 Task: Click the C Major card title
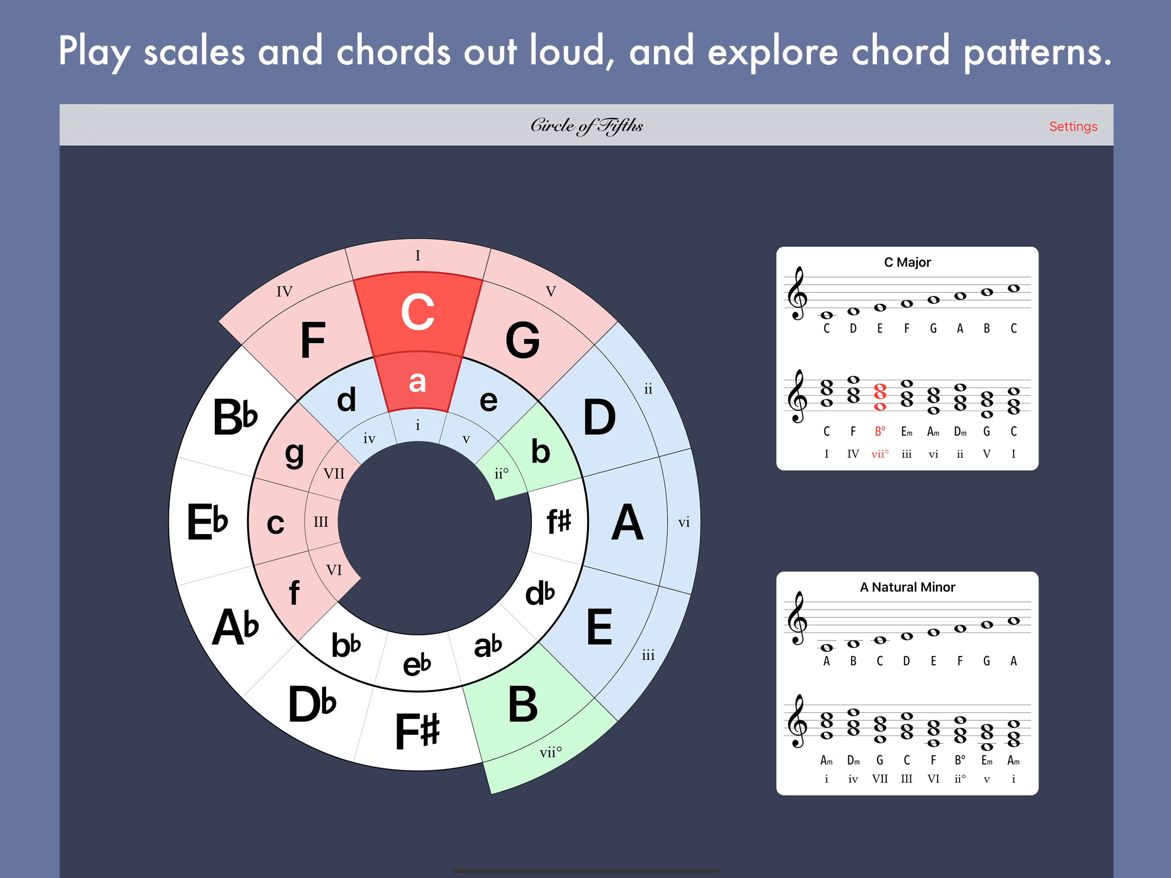[x=907, y=262]
